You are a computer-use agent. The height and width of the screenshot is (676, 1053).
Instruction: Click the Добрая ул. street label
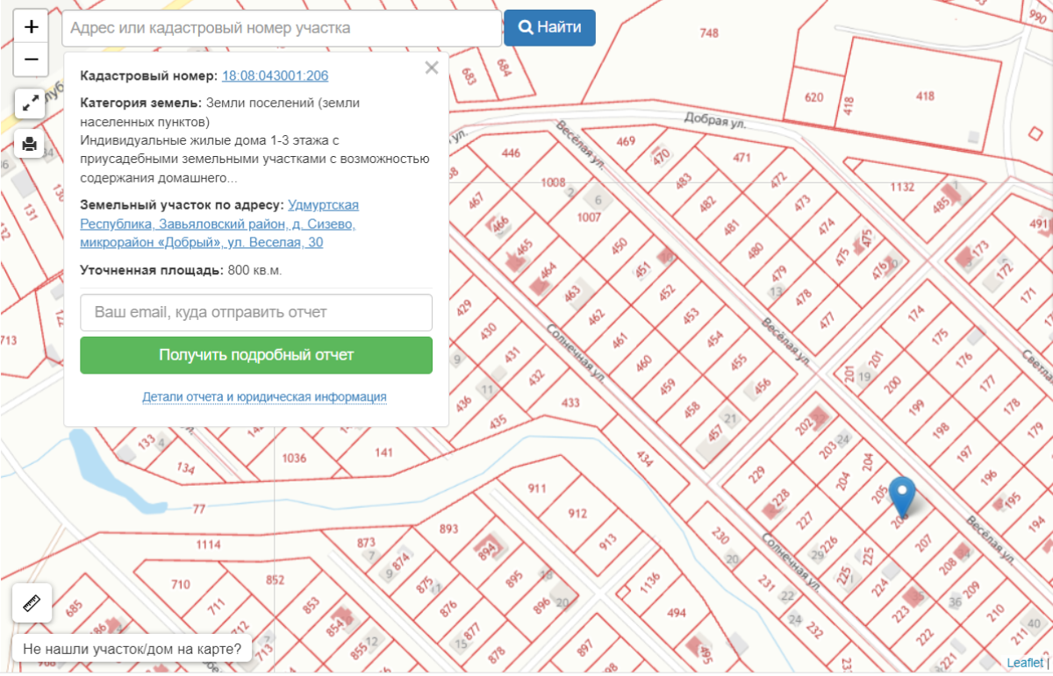tap(715, 122)
